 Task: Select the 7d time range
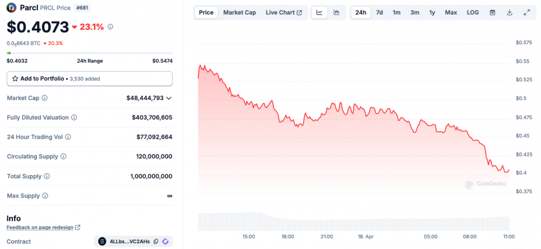point(379,13)
